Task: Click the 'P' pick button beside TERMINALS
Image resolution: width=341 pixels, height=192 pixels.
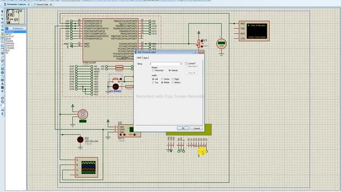Action: pos(7,28)
